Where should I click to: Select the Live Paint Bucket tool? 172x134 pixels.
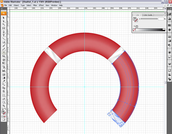(x=4, y=88)
